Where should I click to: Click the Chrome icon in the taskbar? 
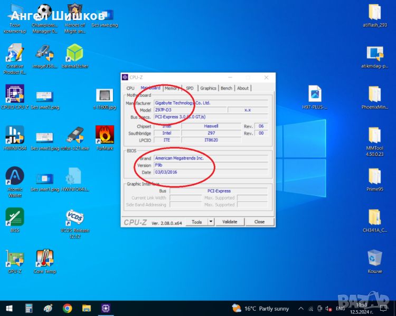tap(67, 308)
